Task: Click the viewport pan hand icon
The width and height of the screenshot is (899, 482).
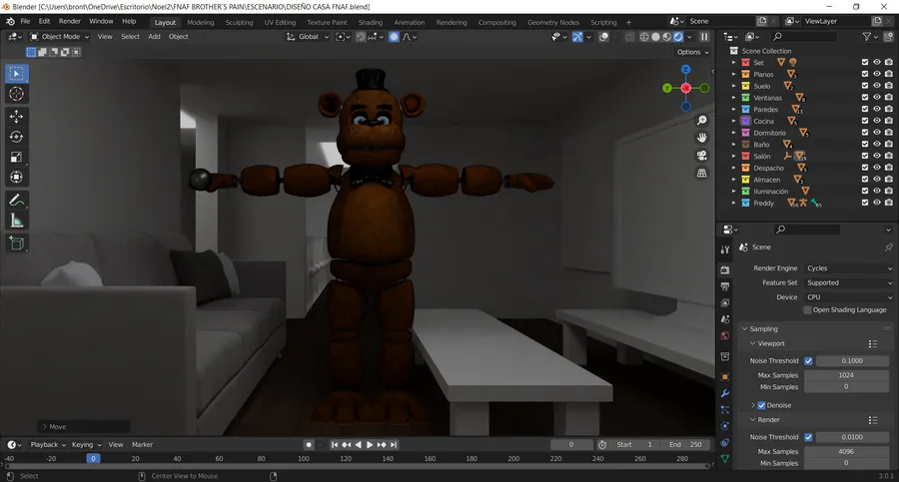Action: pyautogui.click(x=702, y=138)
